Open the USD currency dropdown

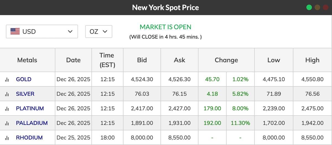[42, 31]
